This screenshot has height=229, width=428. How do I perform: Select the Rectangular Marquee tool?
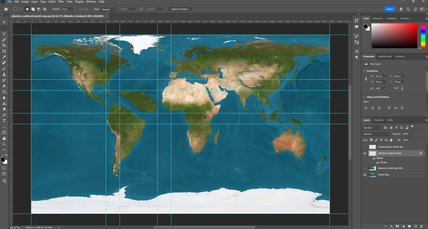tap(4, 28)
